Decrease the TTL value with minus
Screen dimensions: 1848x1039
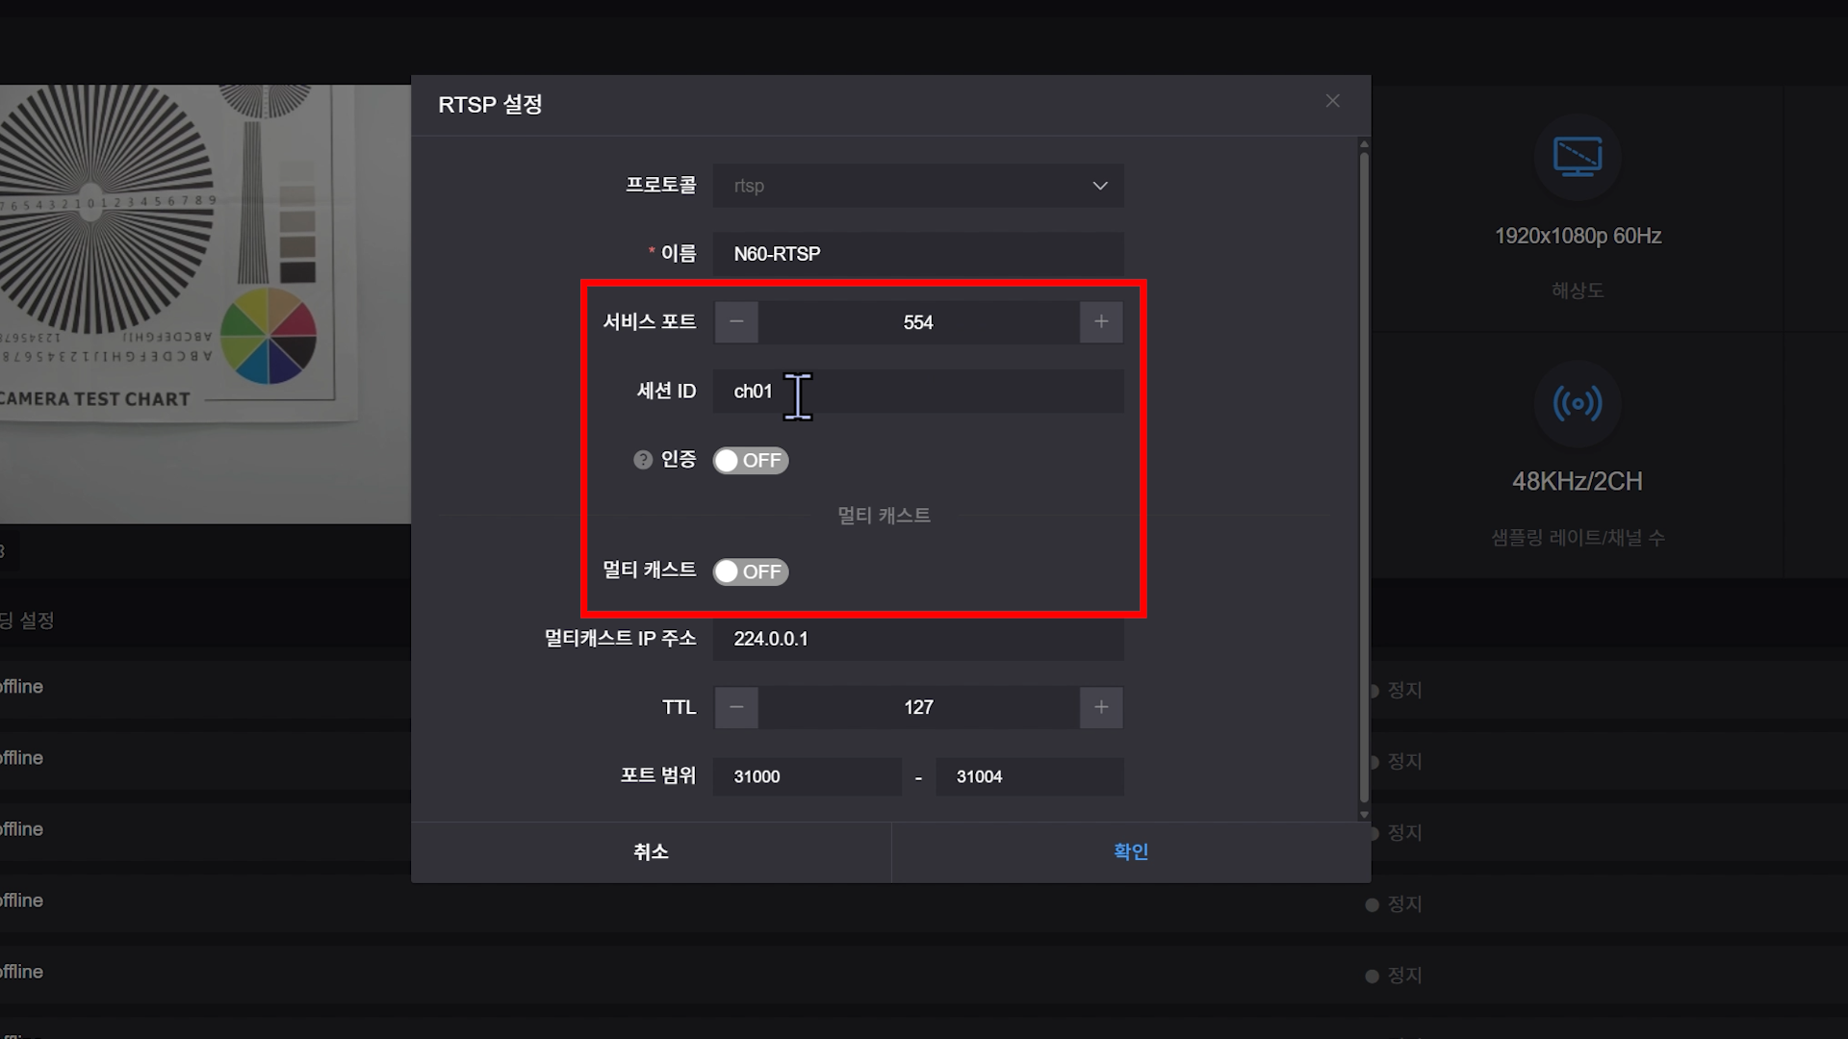click(736, 708)
